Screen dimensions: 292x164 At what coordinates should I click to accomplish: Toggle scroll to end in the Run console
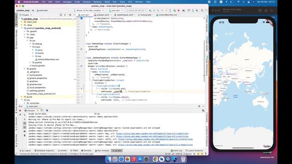pyautogui.click(x=25, y=128)
